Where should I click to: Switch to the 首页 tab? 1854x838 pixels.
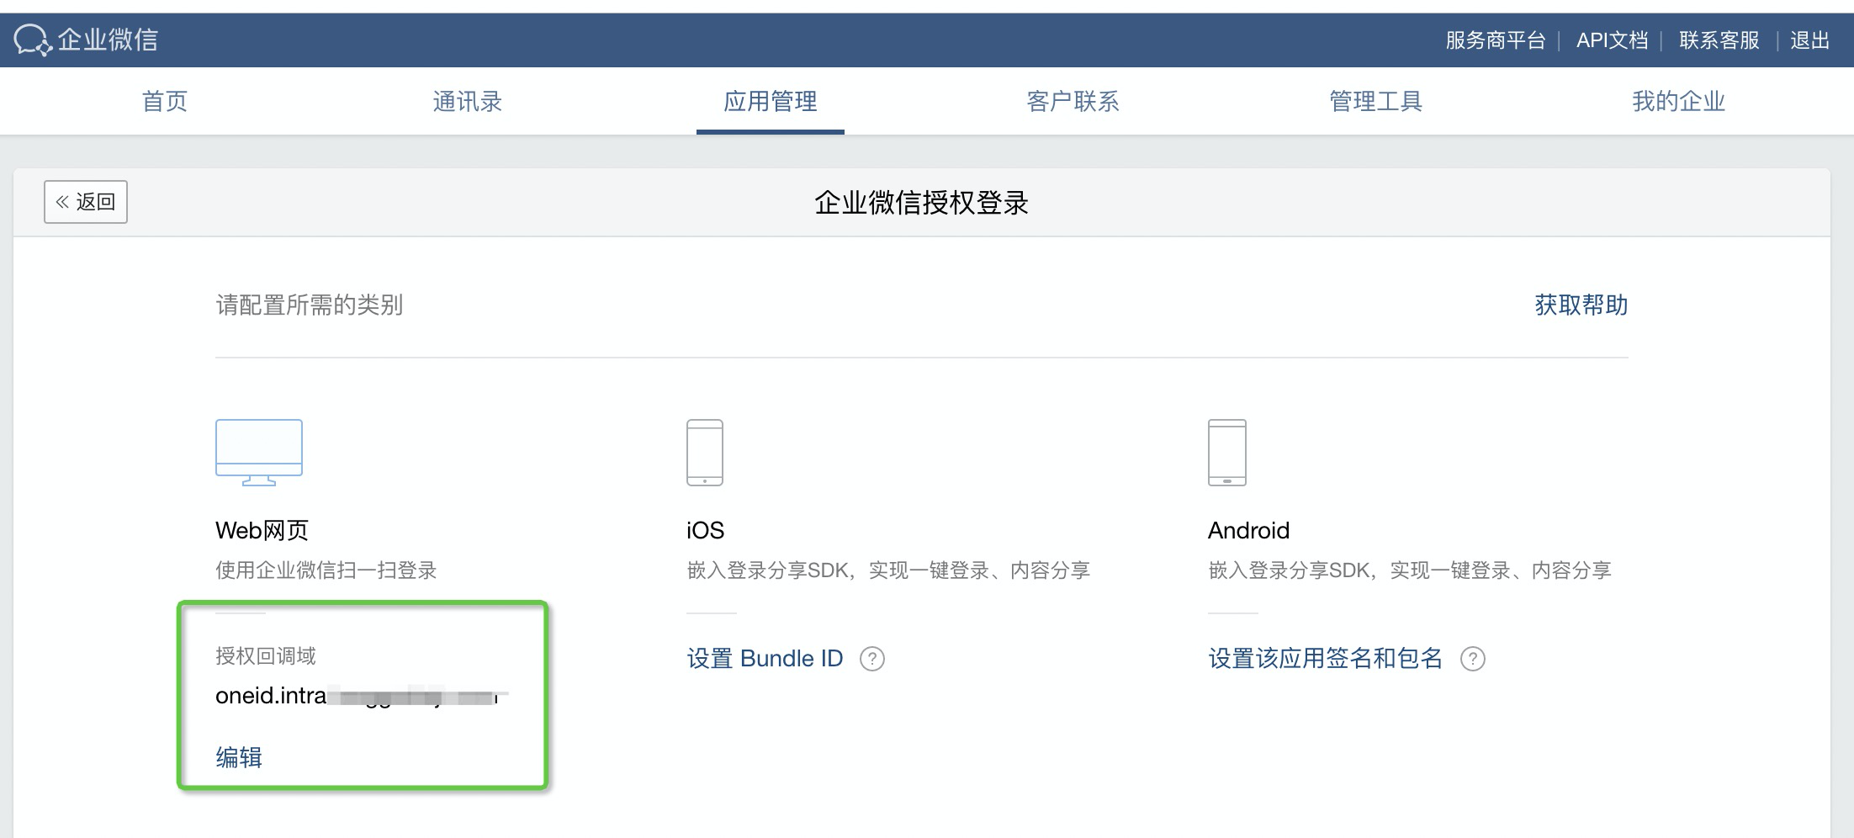click(x=164, y=101)
